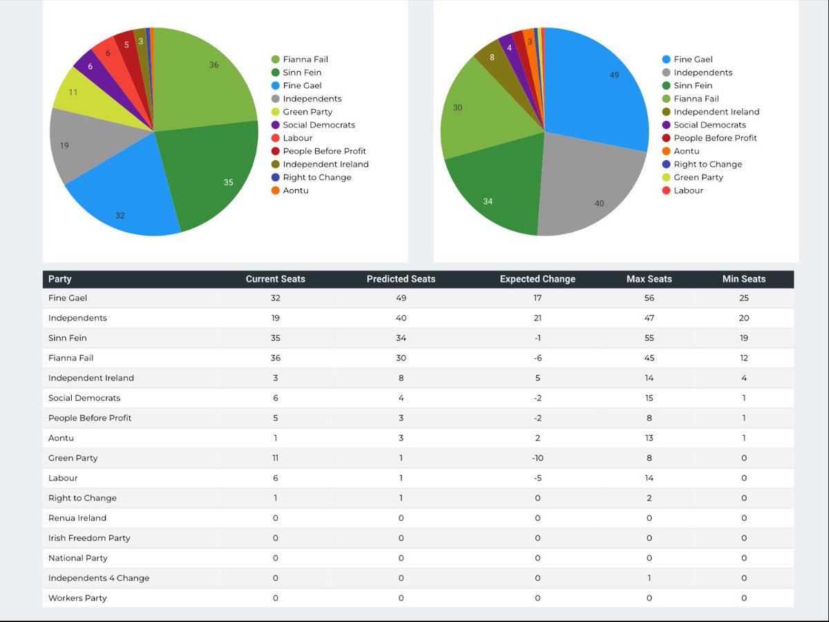Toggle Green Party legend entry in second pie chart
The width and height of the screenshot is (829, 622).
click(x=694, y=177)
